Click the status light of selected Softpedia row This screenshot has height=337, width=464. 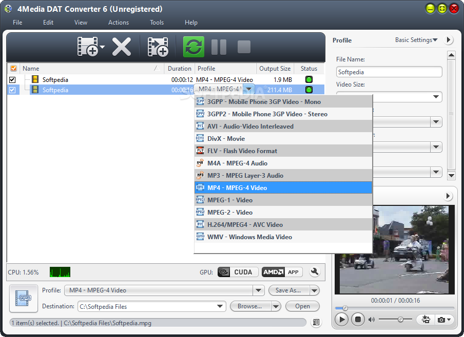tap(309, 90)
